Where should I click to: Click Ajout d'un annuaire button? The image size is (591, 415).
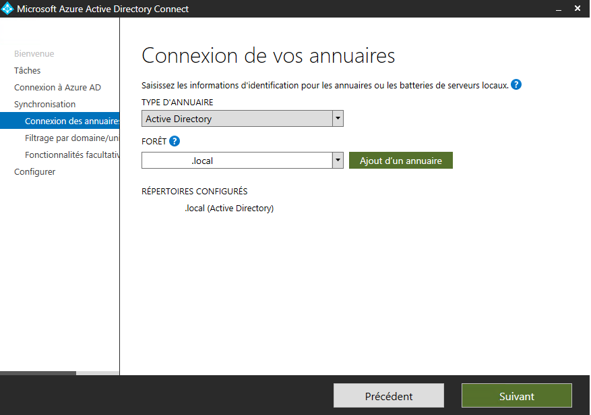(401, 161)
